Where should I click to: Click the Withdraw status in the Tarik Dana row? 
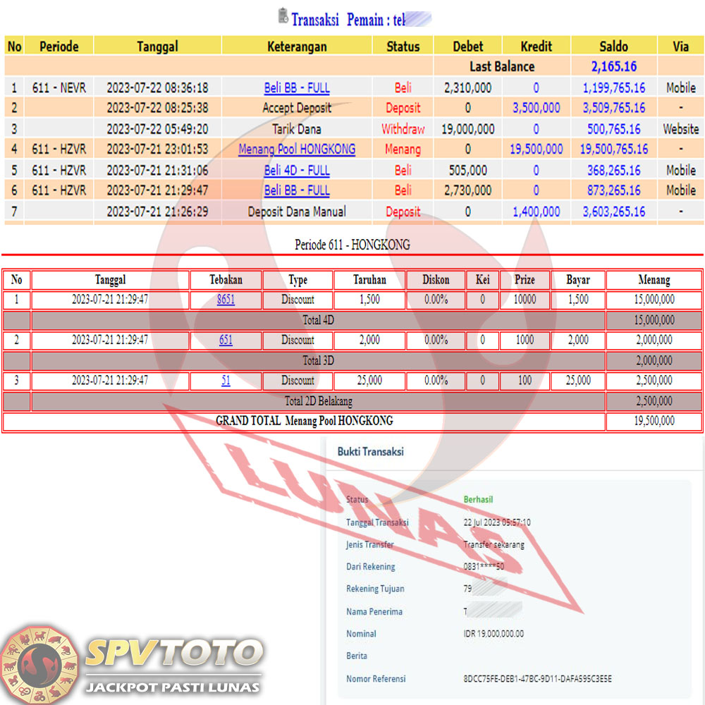pyautogui.click(x=403, y=129)
